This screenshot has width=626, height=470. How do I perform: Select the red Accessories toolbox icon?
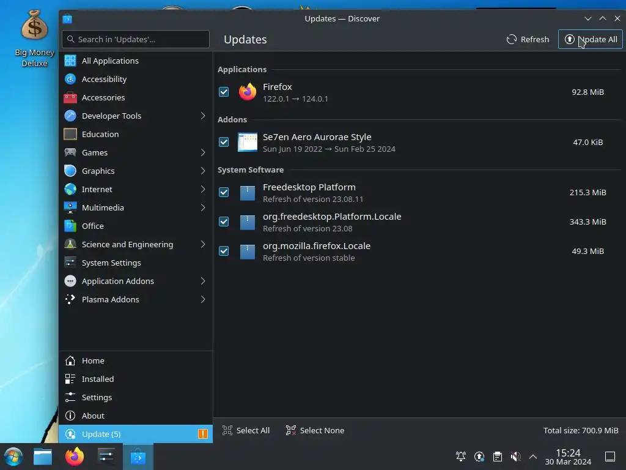pyautogui.click(x=70, y=97)
